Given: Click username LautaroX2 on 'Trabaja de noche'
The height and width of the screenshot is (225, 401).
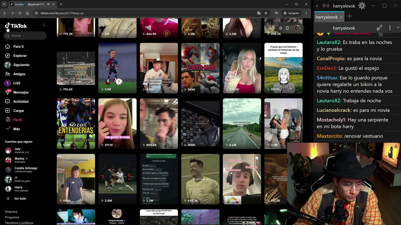Looking at the screenshot, I should (x=329, y=101).
